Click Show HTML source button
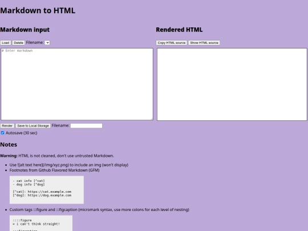This screenshot has height=231, width=308. pyautogui.click(x=204, y=43)
